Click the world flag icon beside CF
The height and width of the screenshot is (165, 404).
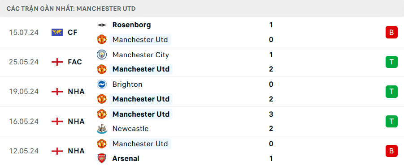[57, 32]
